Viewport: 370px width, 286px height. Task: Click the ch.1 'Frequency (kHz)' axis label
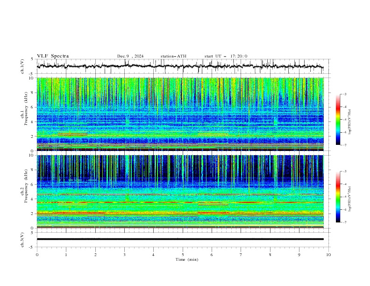tap(26, 108)
